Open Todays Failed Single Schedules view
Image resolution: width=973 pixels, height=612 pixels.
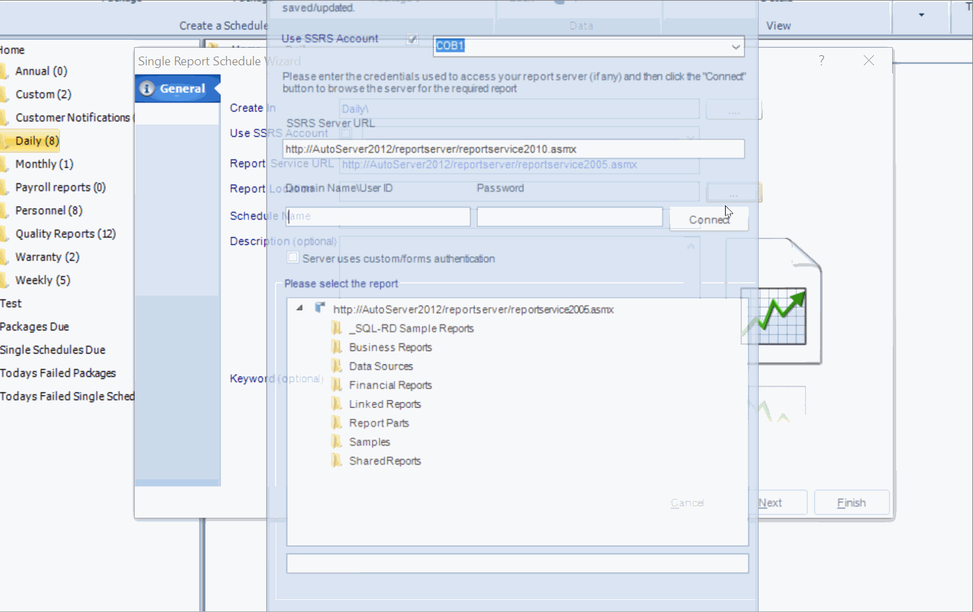[67, 397]
